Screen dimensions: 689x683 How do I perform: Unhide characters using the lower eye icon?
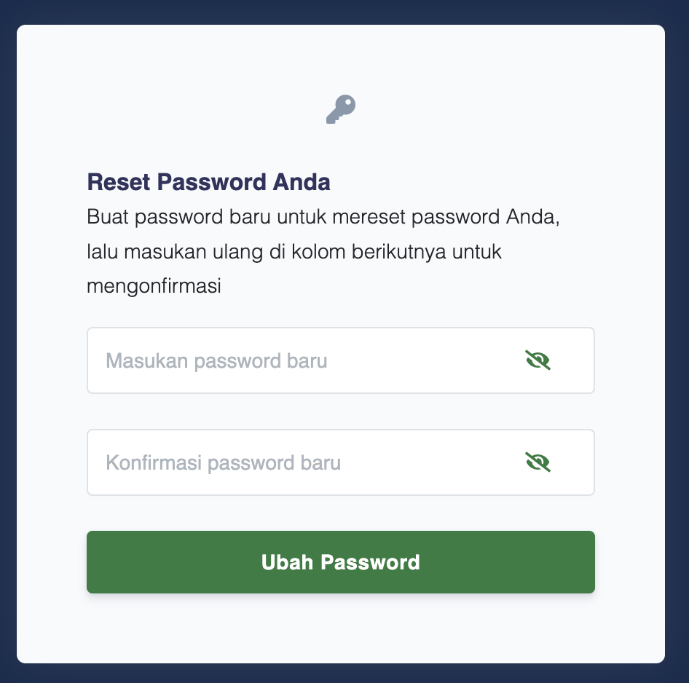pos(538,462)
